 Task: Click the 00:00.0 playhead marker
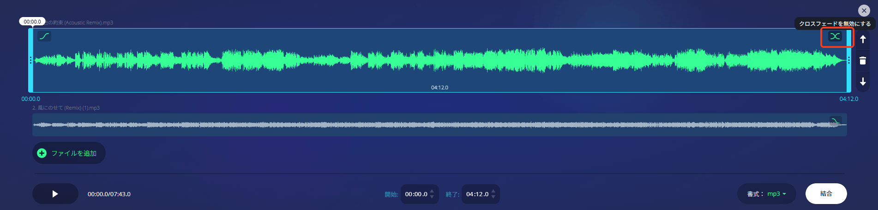pyautogui.click(x=32, y=22)
